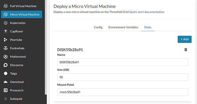Click the Kubernetes wheel icon
This screenshot has width=197, height=104.
pyautogui.click(x=5, y=23)
